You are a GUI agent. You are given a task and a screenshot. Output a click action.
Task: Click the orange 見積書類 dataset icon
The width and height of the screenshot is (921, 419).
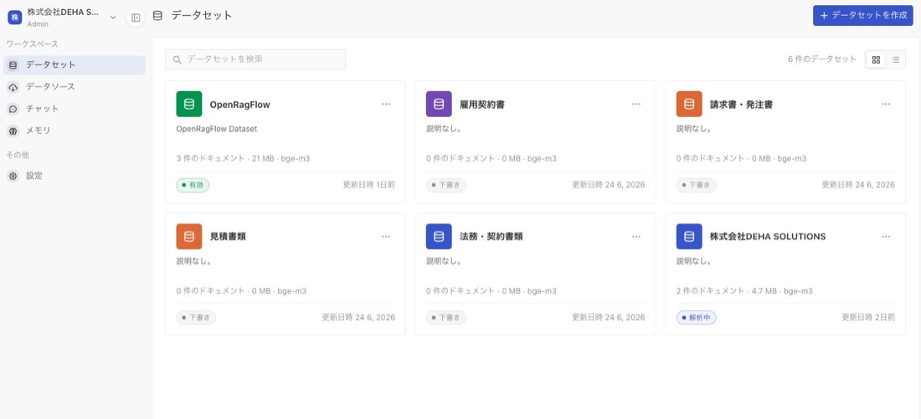click(189, 237)
